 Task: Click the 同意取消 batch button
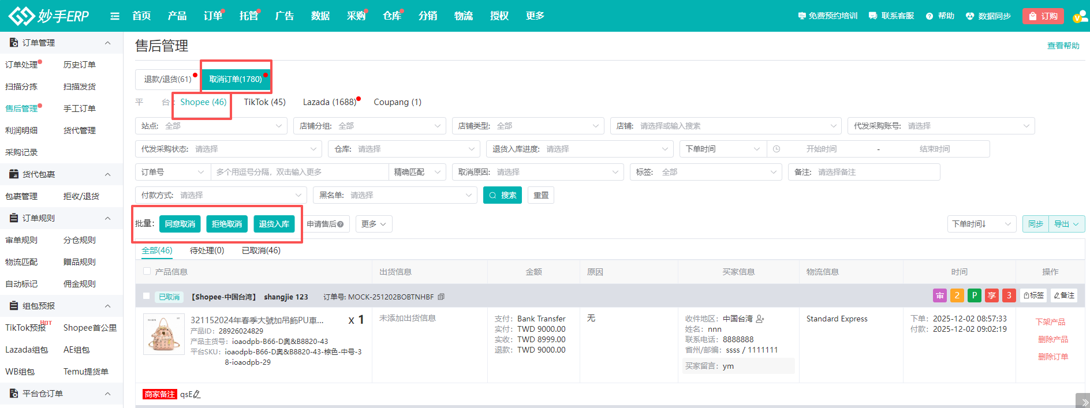point(180,224)
